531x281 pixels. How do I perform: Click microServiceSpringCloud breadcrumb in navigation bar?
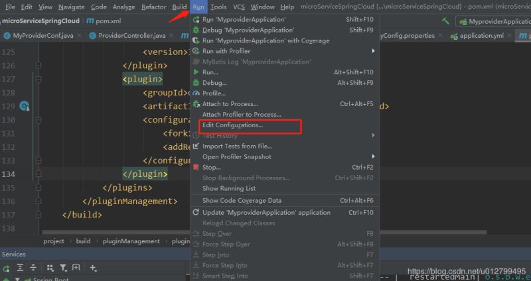tap(40, 21)
